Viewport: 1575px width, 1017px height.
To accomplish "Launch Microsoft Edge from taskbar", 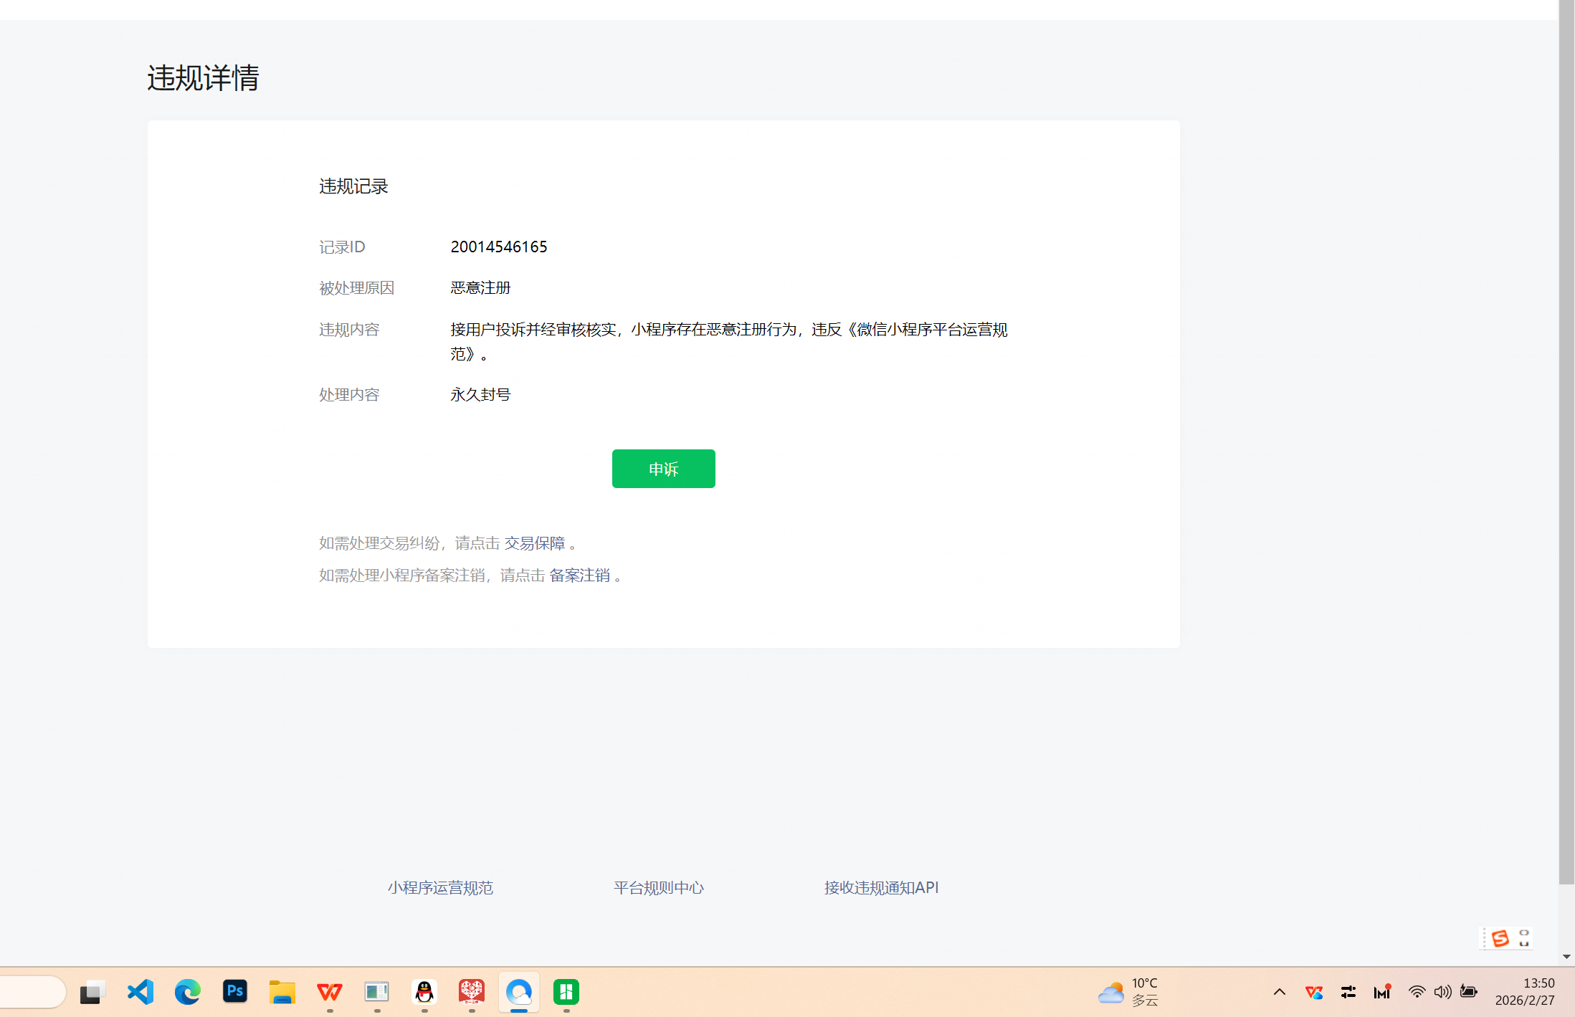I will coord(188,992).
